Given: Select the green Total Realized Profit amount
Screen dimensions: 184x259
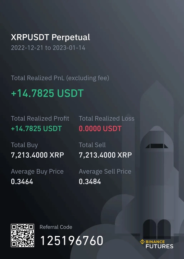Looking at the screenshot, I should (x=36, y=129).
